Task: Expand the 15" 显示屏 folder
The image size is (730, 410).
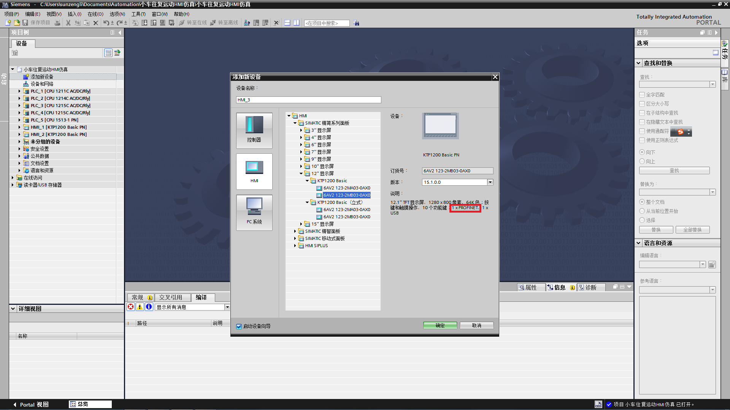Action: [x=301, y=224]
